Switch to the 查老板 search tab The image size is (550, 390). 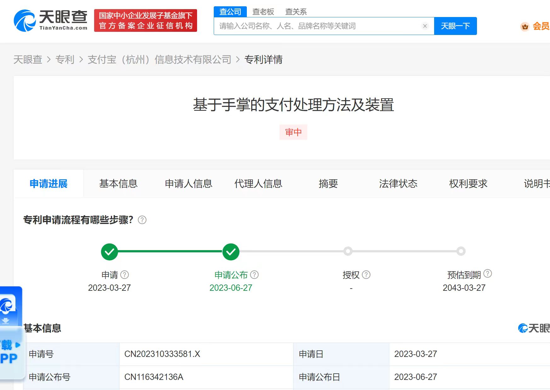click(263, 11)
